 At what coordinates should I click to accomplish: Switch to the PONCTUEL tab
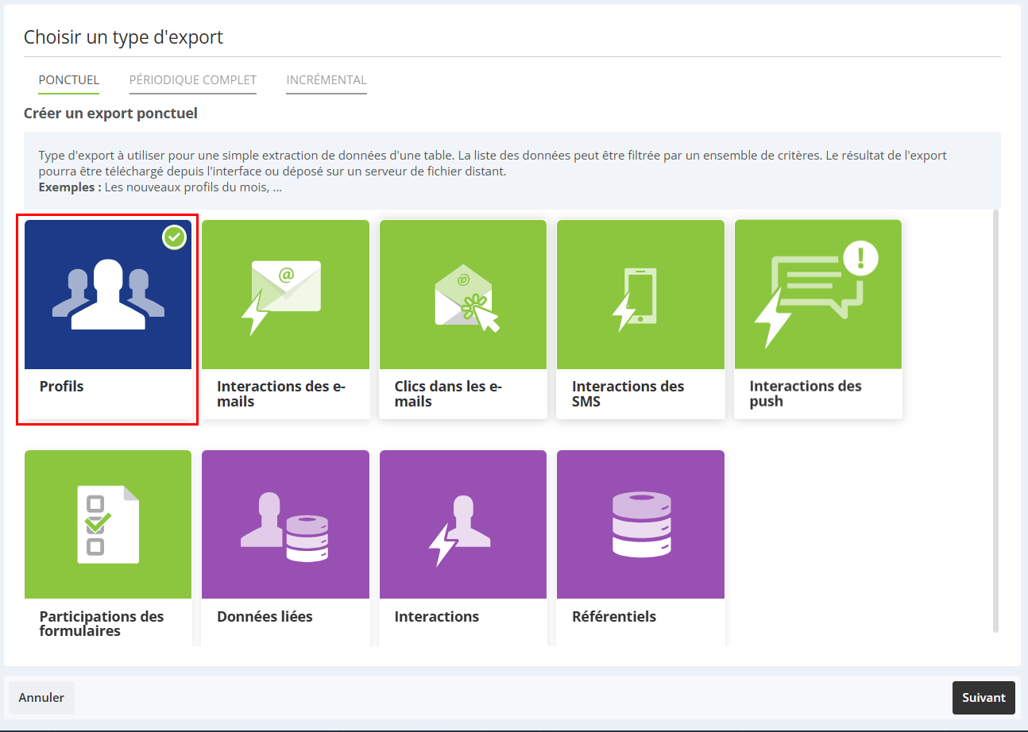pos(69,80)
